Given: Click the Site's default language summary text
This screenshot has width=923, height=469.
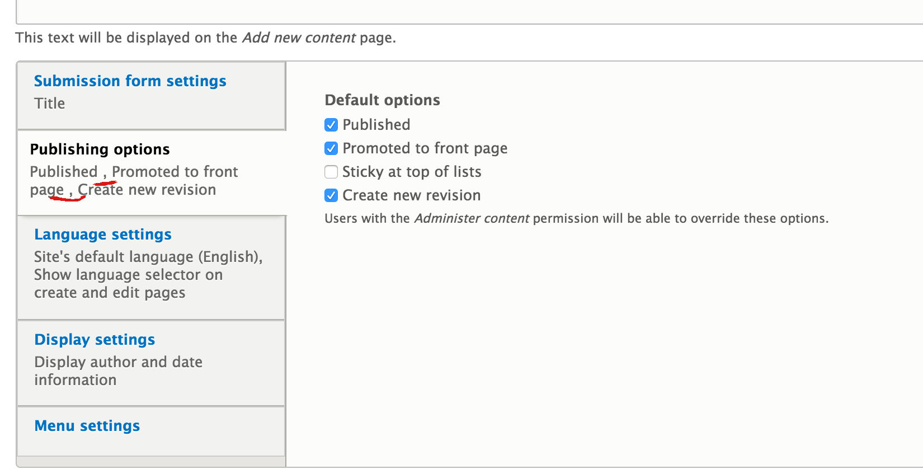Looking at the screenshot, I should pos(148,275).
